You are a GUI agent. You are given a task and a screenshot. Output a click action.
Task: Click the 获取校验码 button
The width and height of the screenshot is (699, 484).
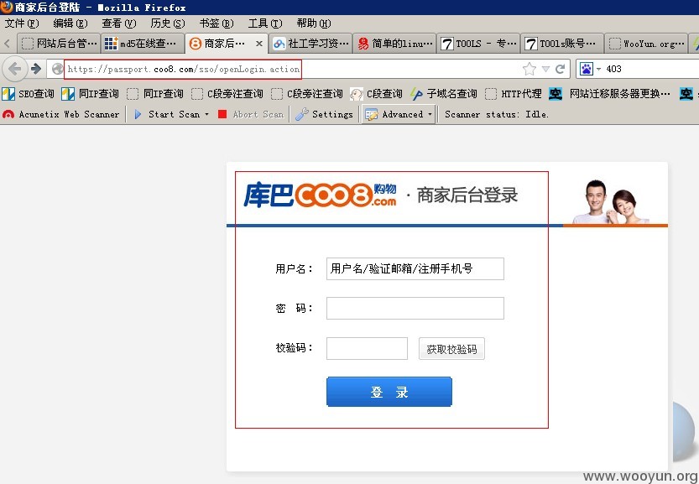pos(451,349)
